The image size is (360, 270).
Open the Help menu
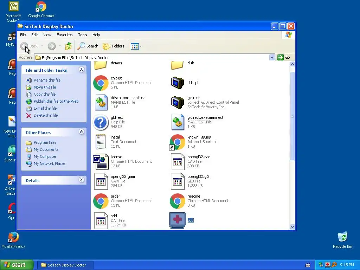[96, 35]
